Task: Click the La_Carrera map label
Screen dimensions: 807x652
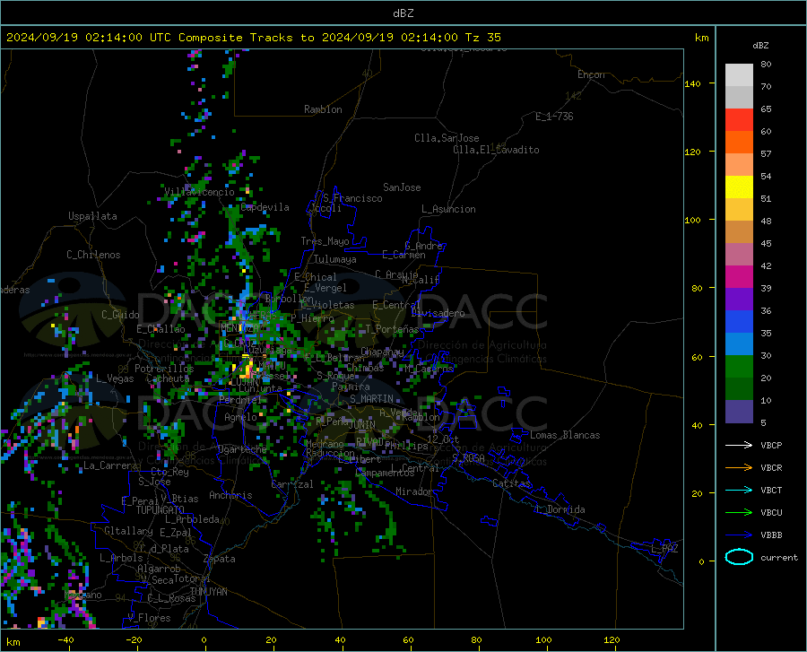Action: [110, 465]
